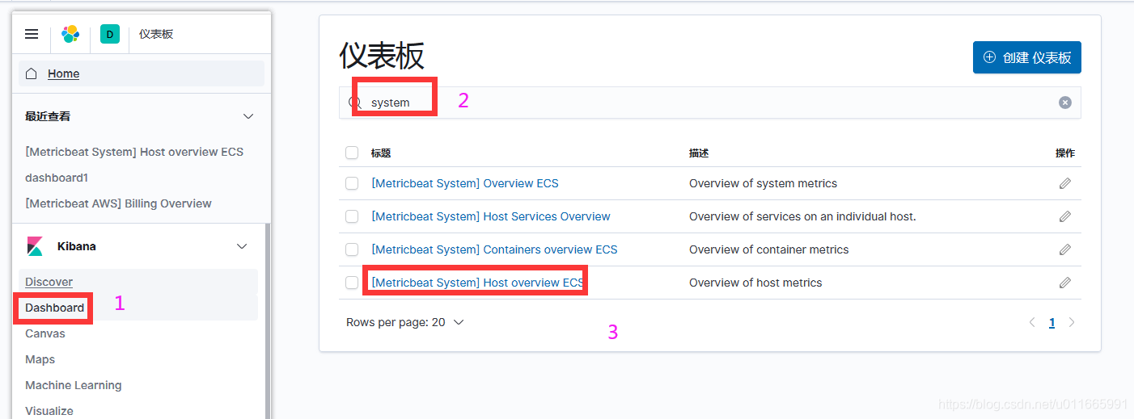Check the box for Overview ECS row

pos(352,183)
